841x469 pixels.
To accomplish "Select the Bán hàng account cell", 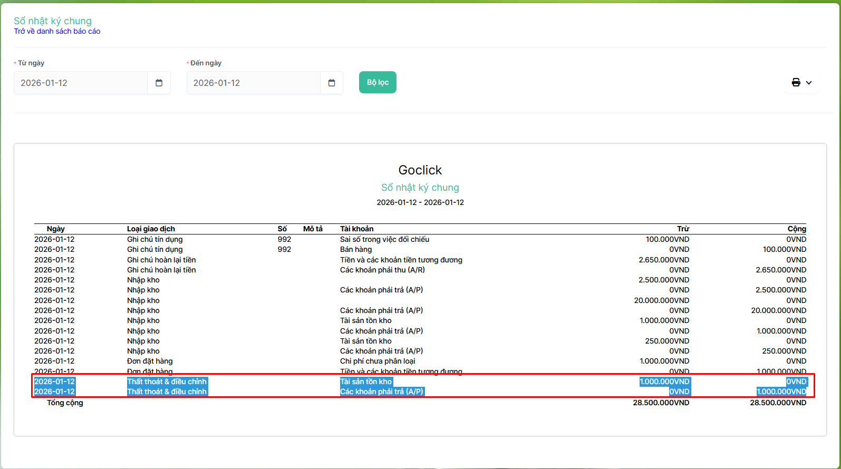I will [x=356, y=249].
